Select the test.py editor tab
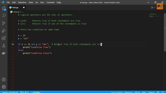 [x=17, y=7]
